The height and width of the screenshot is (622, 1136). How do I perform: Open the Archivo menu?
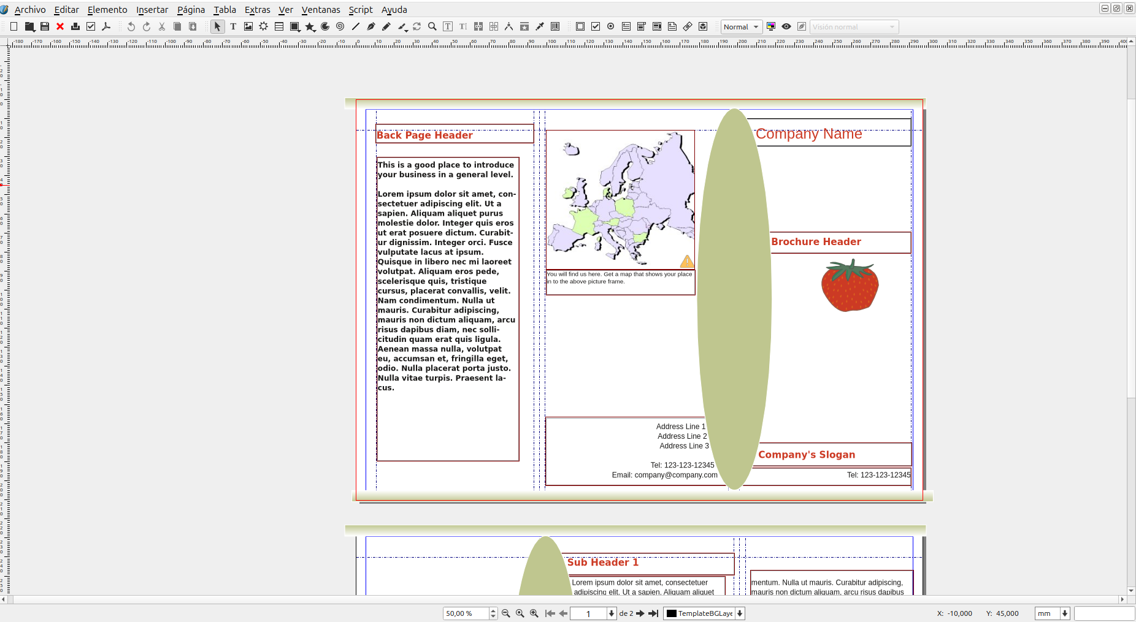tap(30, 9)
